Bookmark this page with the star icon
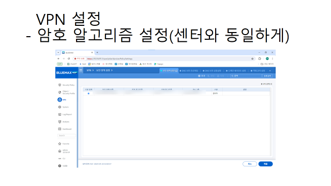This screenshot has height=186, width=331. point(252,59)
